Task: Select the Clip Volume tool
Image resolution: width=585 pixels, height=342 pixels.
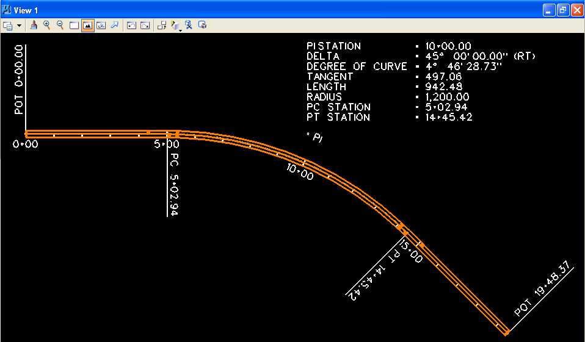Action: 189,26
